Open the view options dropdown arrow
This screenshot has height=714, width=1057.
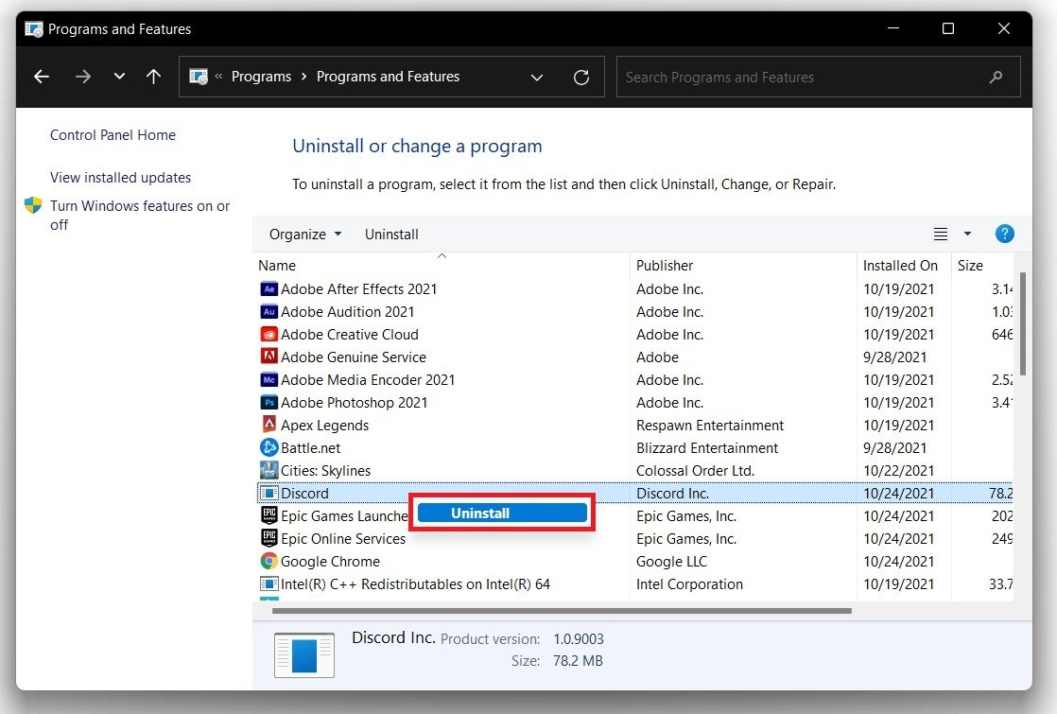point(967,235)
